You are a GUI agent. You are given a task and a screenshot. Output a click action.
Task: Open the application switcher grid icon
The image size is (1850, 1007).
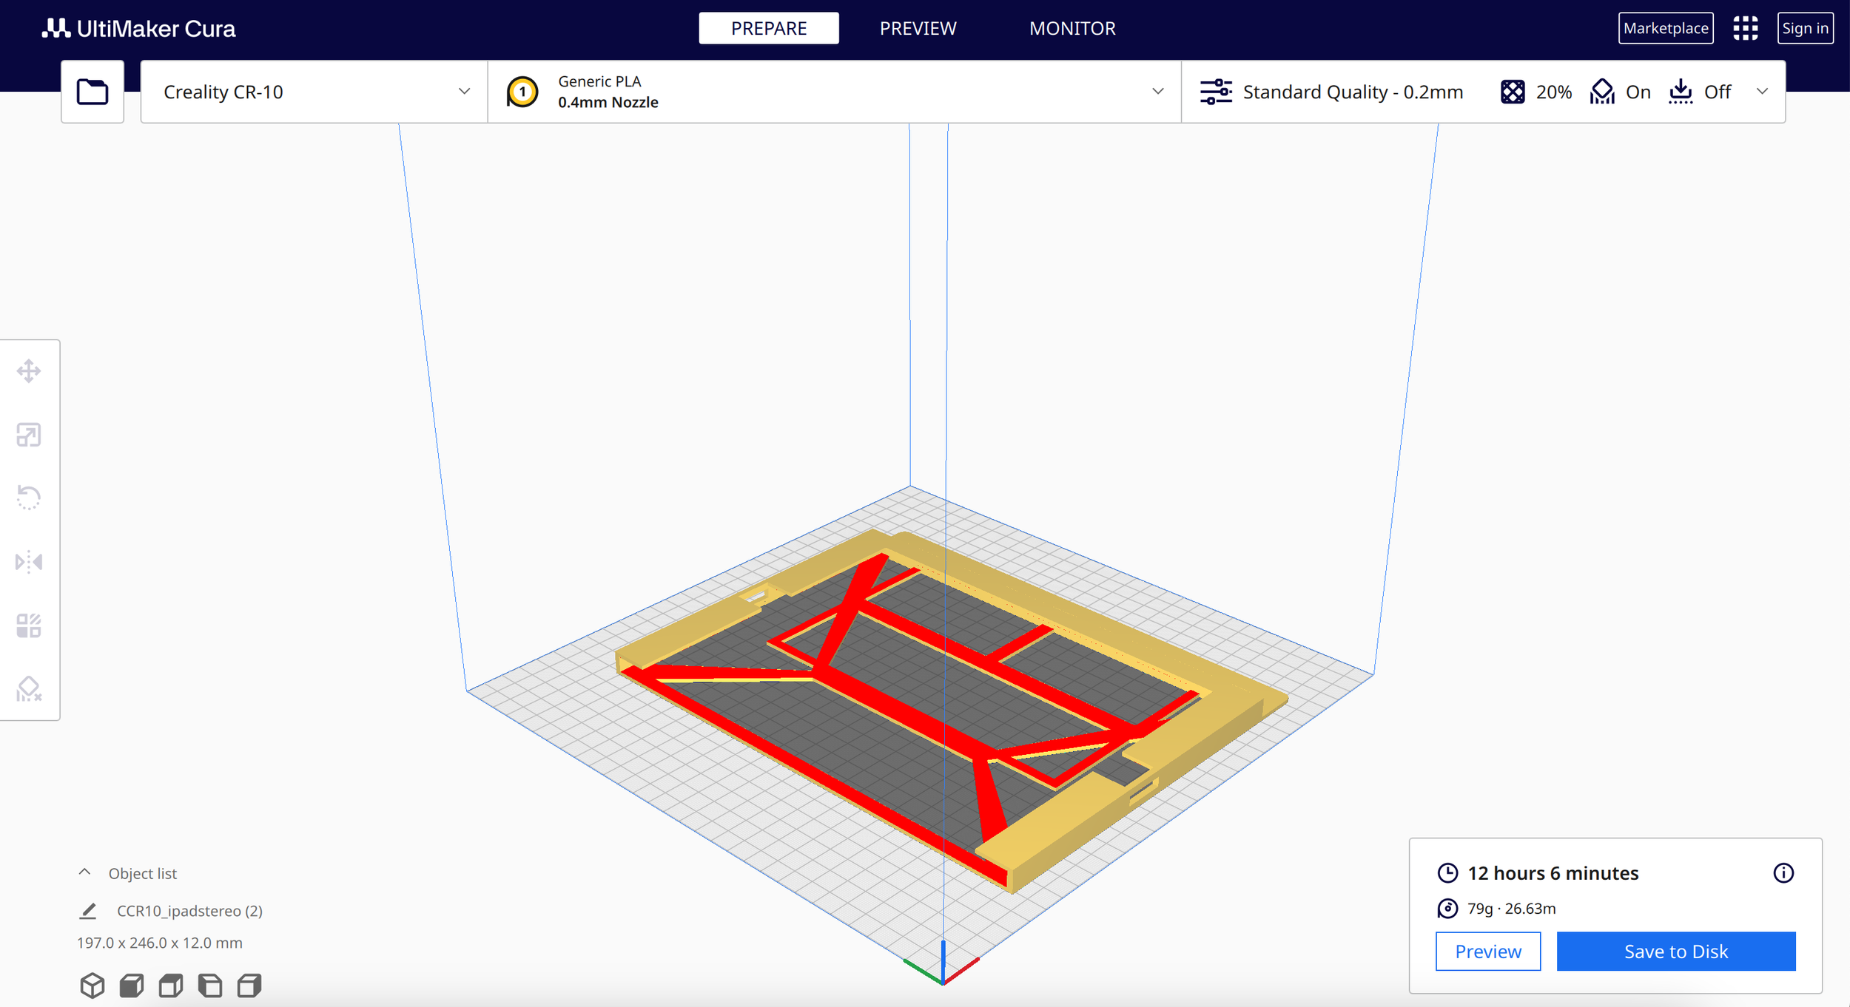[x=1745, y=28]
